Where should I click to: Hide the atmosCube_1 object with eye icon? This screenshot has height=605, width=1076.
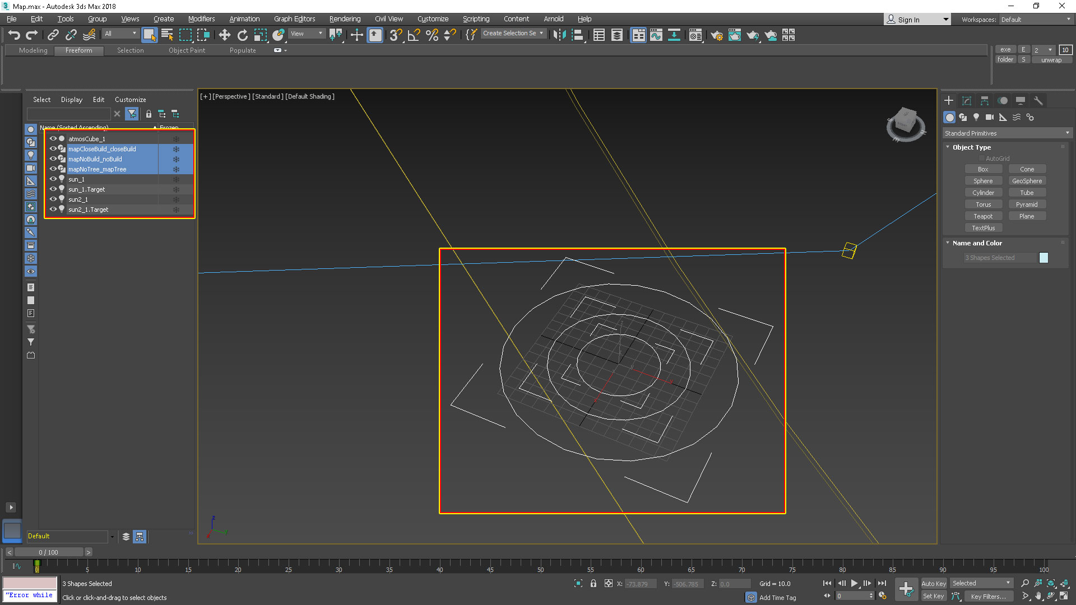53,138
